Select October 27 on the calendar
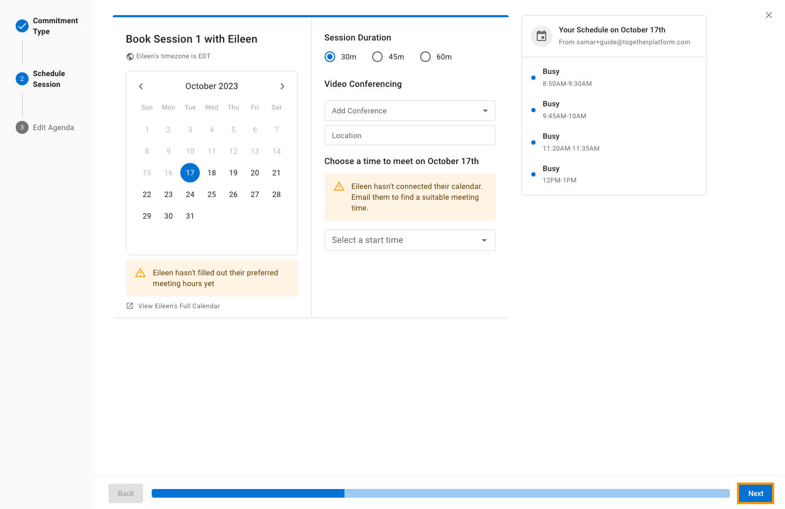The height and width of the screenshot is (509, 785). pos(255,194)
